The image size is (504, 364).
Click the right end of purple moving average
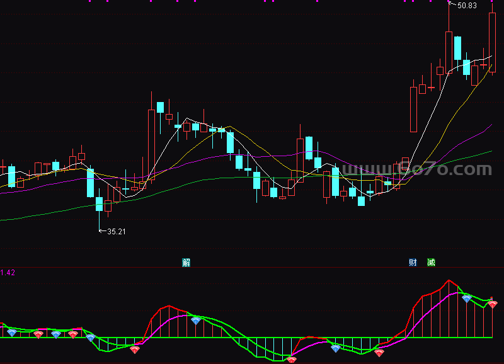pos(490,126)
